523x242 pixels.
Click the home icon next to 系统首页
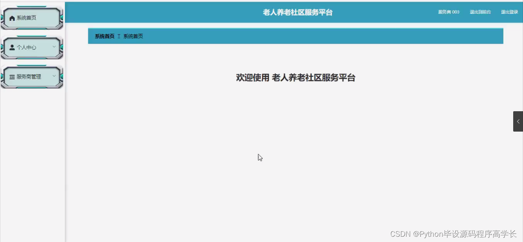point(12,18)
